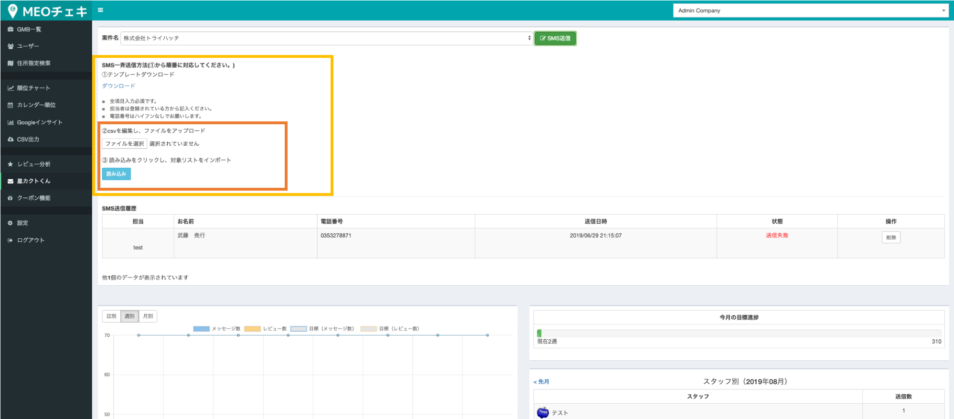Toggle the hamburger menu icon

pyautogui.click(x=100, y=10)
